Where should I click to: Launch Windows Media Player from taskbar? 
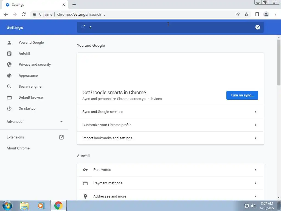point(41,206)
